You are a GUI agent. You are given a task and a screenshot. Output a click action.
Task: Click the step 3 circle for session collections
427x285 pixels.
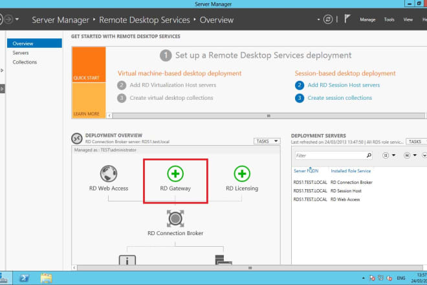tap(300, 98)
